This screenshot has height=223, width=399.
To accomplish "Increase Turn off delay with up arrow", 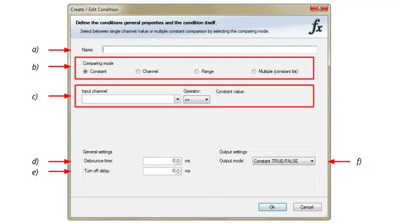I will (179, 169).
